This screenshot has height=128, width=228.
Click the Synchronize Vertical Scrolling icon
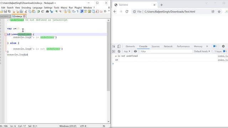pos(65,11)
